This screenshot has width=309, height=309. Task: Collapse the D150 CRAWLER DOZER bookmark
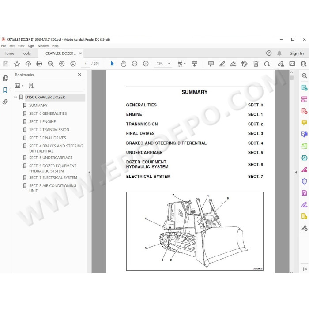tap(15, 97)
